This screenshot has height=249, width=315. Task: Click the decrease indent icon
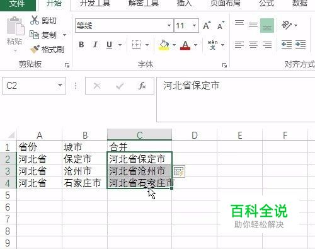click(287, 45)
